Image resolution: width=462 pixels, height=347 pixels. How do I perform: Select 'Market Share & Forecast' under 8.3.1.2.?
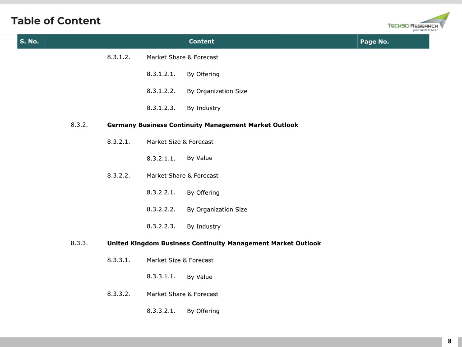click(x=182, y=57)
